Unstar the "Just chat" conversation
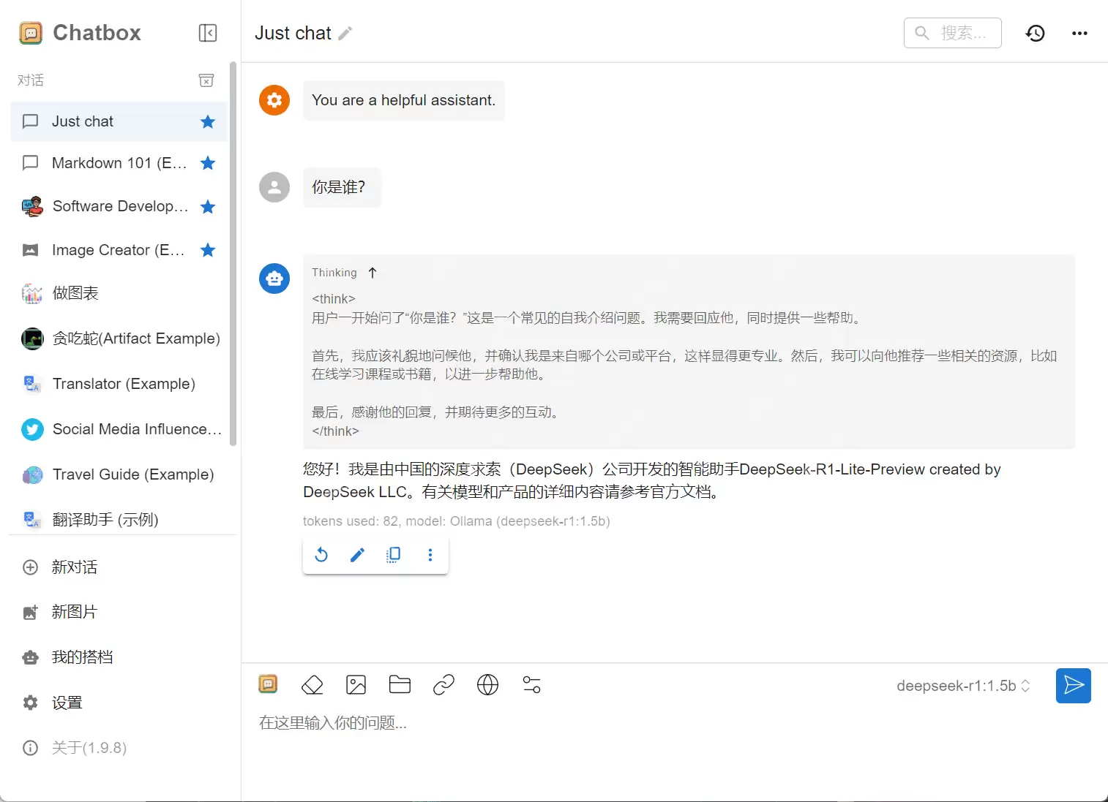 207,121
